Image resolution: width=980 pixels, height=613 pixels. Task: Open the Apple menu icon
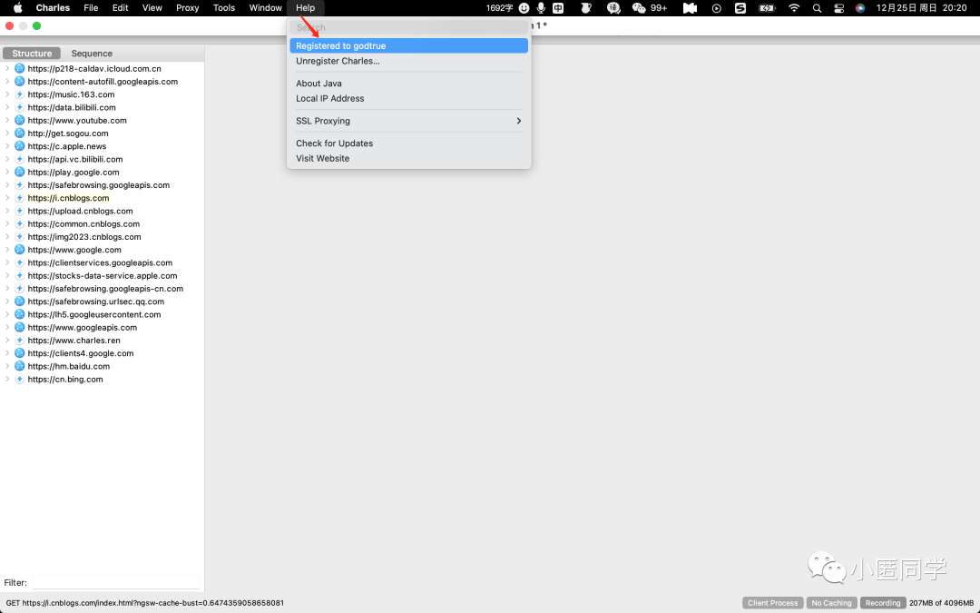click(18, 8)
